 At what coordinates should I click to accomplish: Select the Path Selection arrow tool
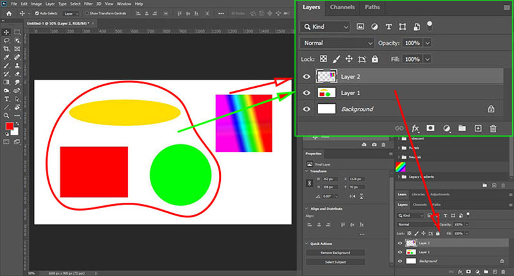(x=17, y=99)
